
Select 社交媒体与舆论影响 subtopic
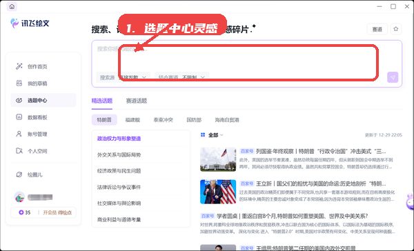click(119, 203)
